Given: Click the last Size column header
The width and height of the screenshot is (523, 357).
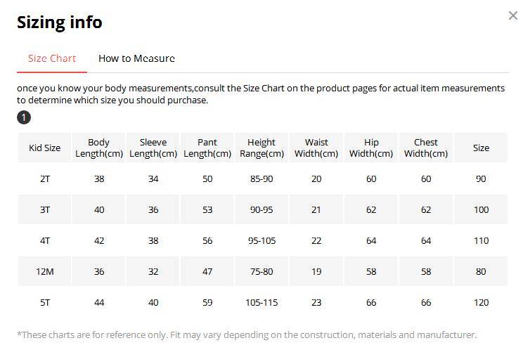Looking at the screenshot, I should (481, 148).
